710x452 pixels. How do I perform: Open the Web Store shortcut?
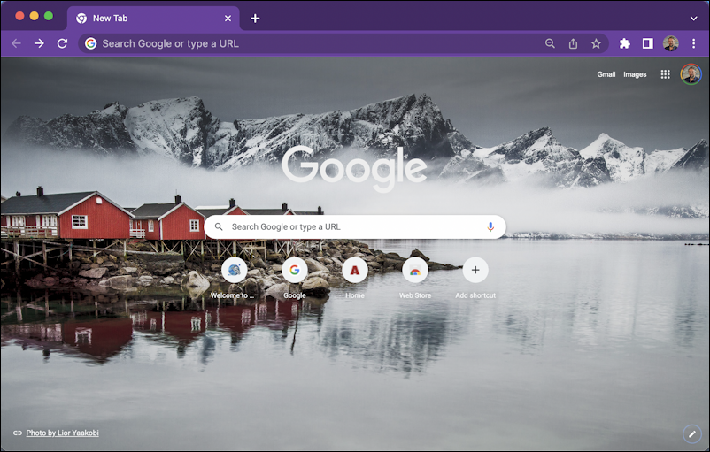[415, 277]
